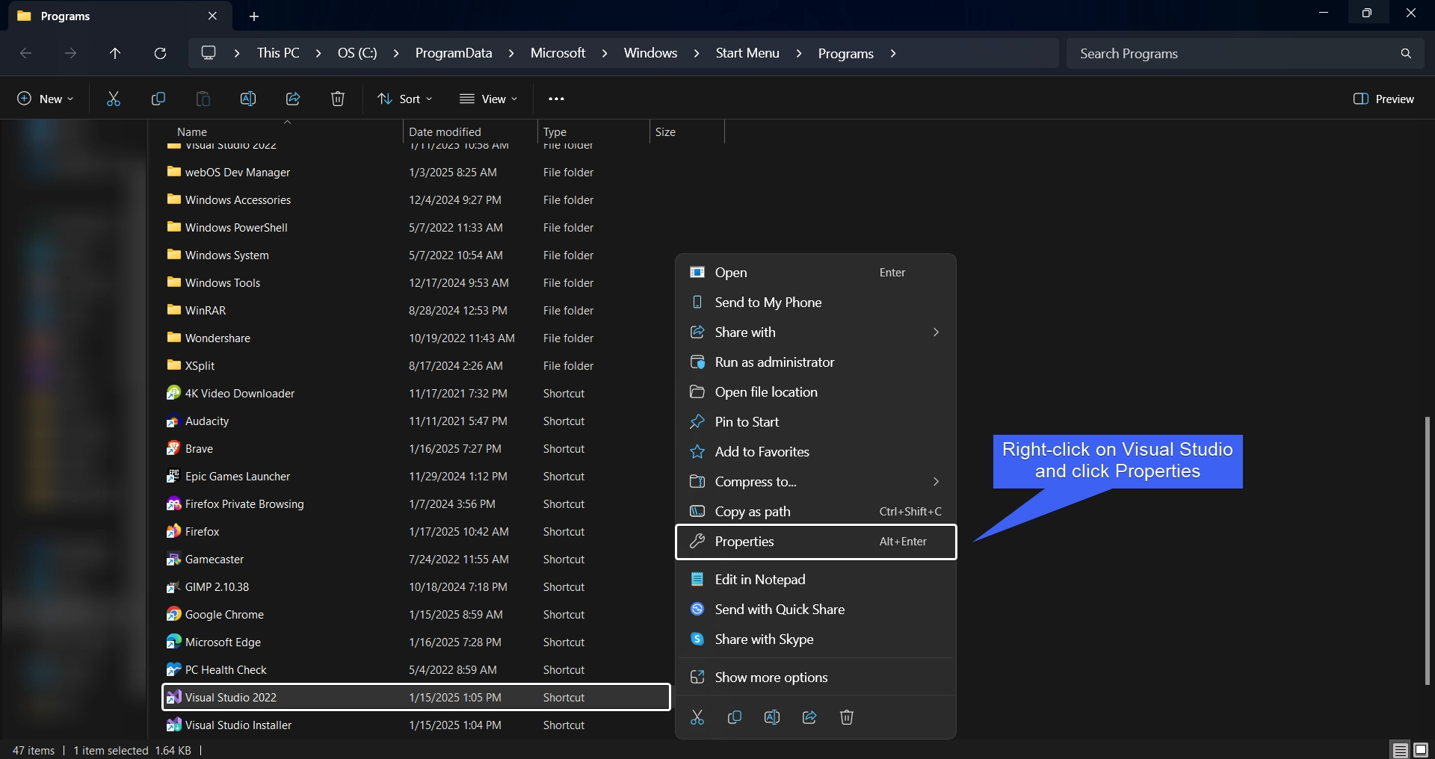Expand the chevron after OS (C:) in address bar

(x=396, y=53)
